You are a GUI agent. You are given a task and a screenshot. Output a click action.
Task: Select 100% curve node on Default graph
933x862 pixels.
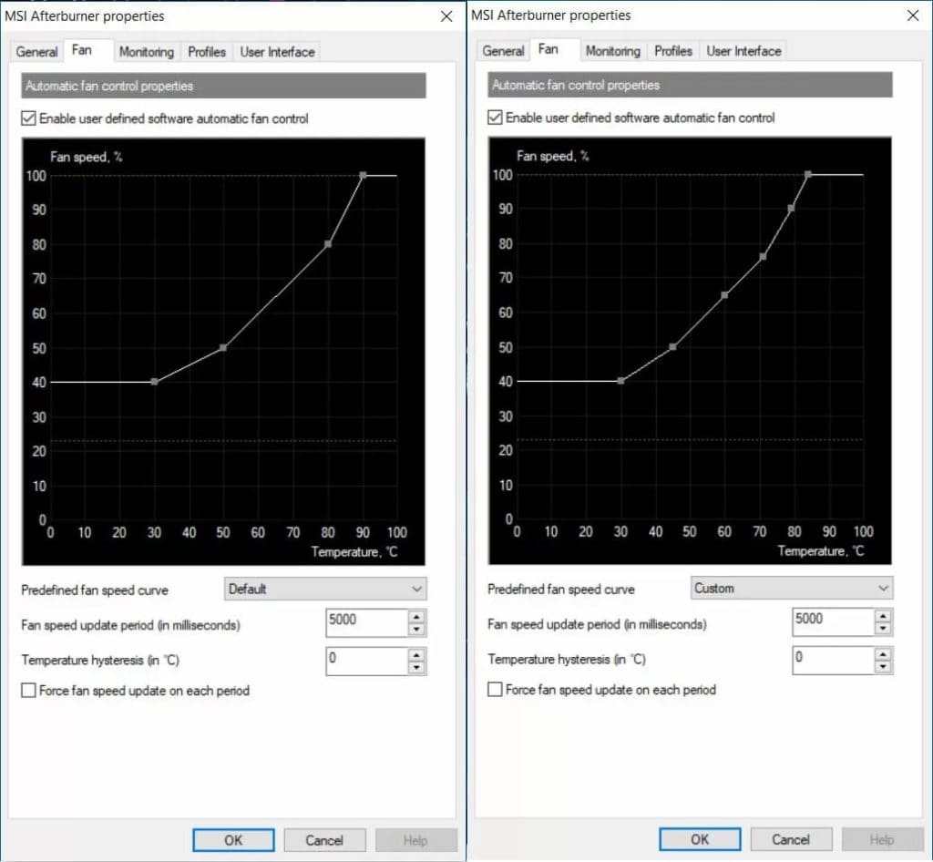click(x=363, y=176)
